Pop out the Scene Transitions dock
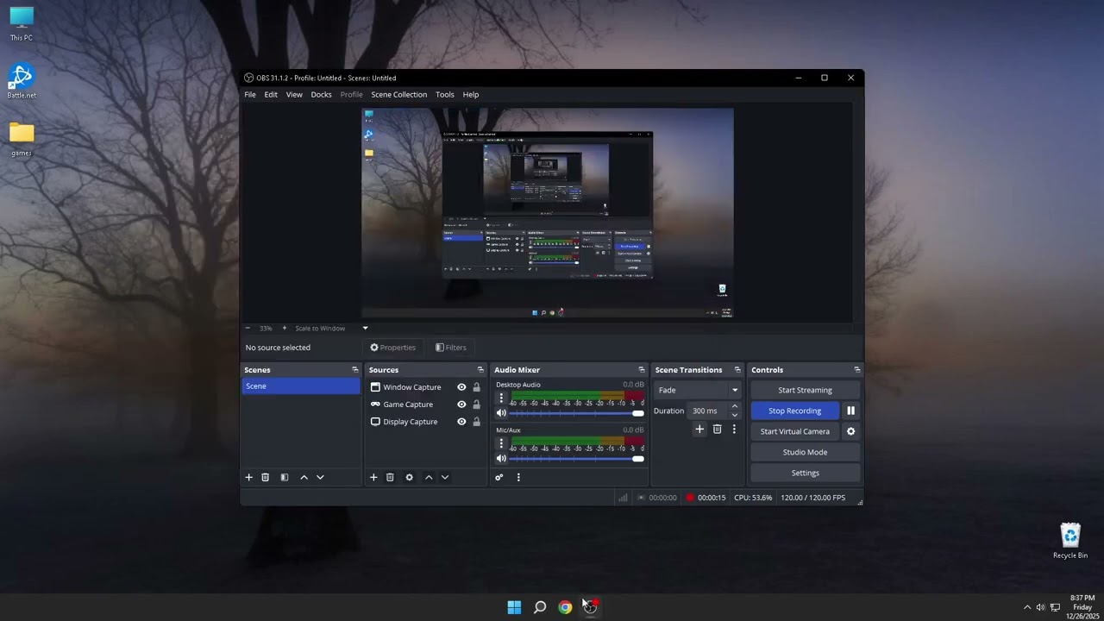This screenshot has height=621, width=1104. tap(737, 370)
